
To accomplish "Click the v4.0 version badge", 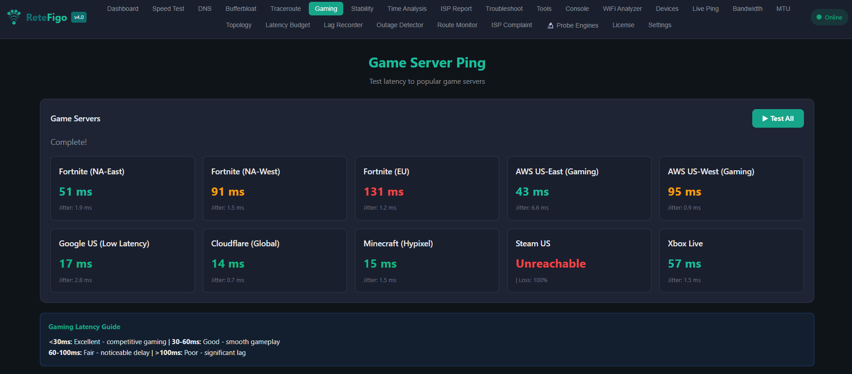I will click(79, 17).
